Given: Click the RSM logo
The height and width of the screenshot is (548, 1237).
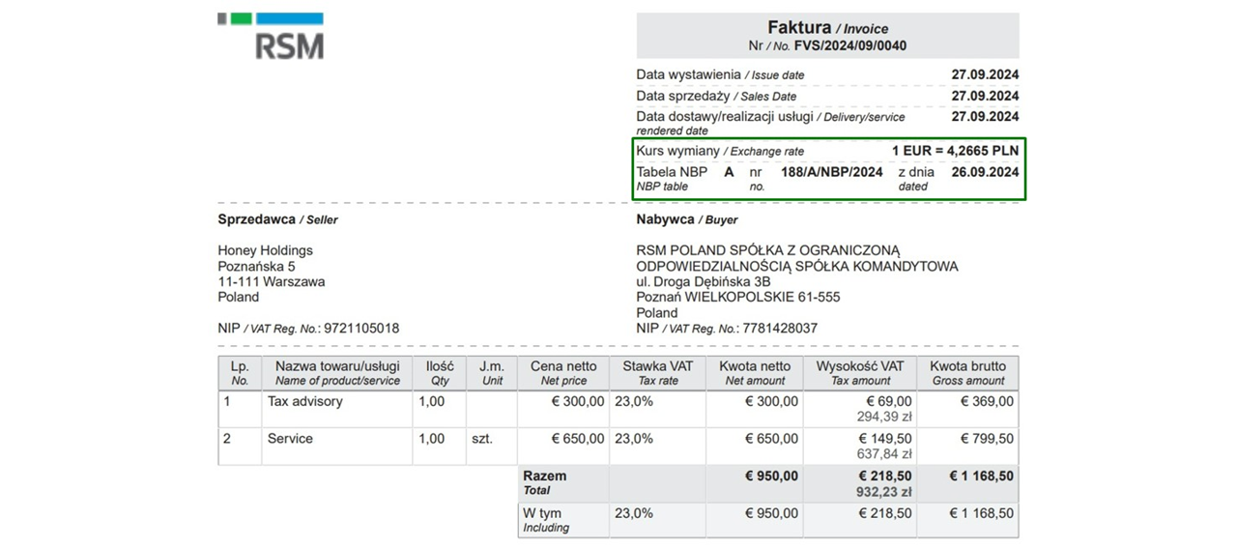Looking at the screenshot, I should pyautogui.click(x=272, y=37).
